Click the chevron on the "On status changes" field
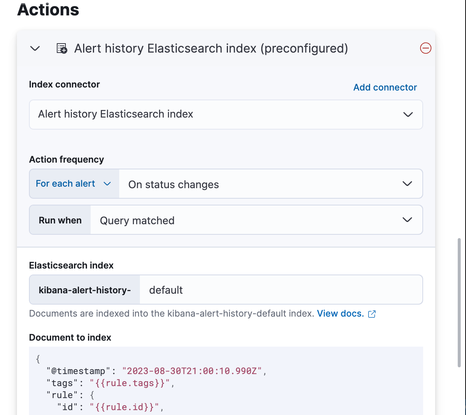 point(407,184)
